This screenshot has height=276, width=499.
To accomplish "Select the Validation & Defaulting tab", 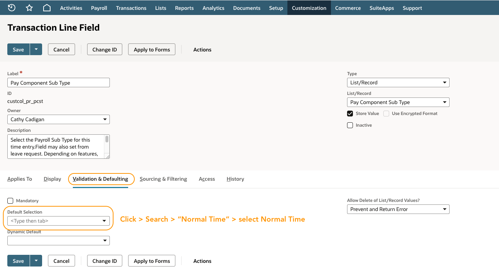I will tap(100, 179).
